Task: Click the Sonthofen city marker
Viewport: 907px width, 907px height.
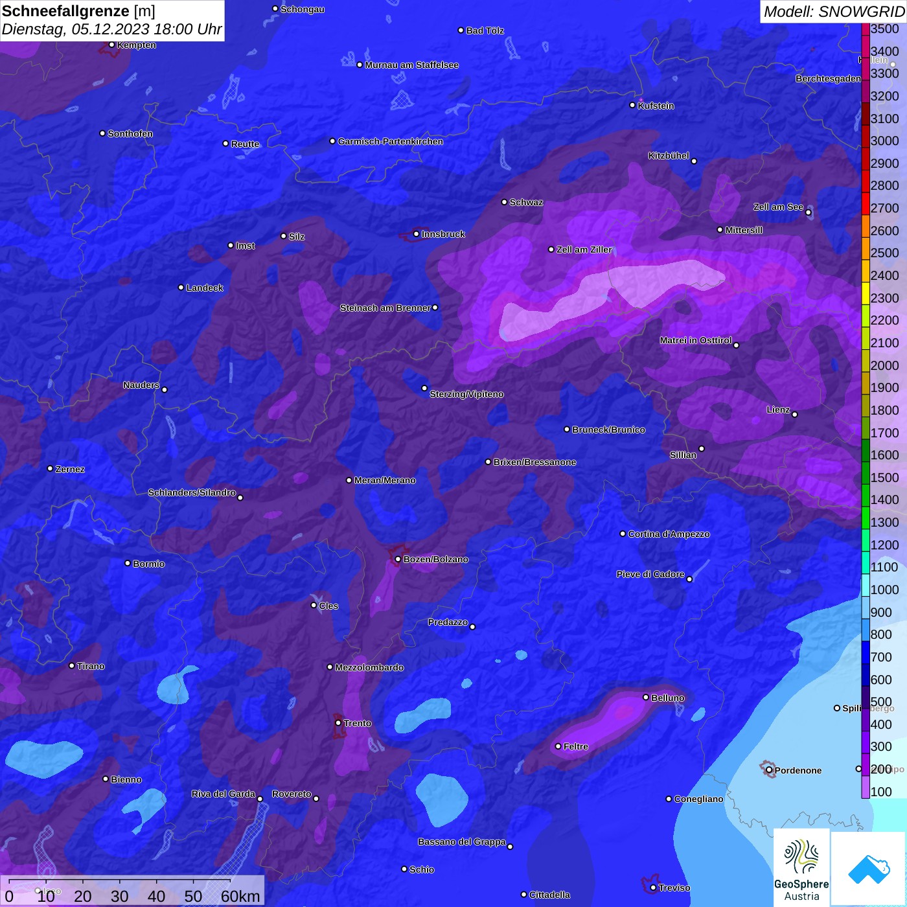Action: (x=102, y=133)
